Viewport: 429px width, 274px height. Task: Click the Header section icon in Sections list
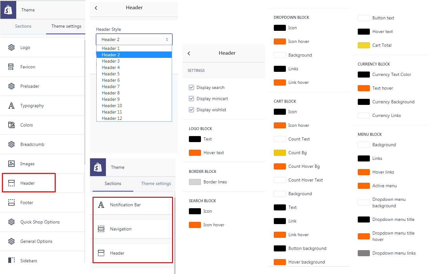pos(101,253)
